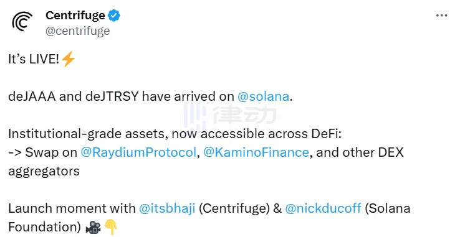Click the pointing-down hand emoji
The height and width of the screenshot is (237, 460).
[111, 227]
